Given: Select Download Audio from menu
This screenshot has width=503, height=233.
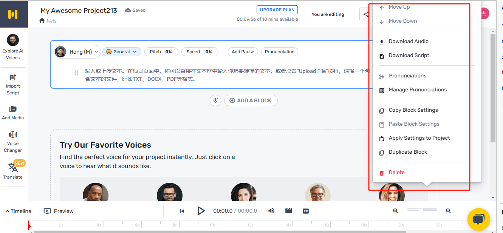Looking at the screenshot, I should point(408,42).
